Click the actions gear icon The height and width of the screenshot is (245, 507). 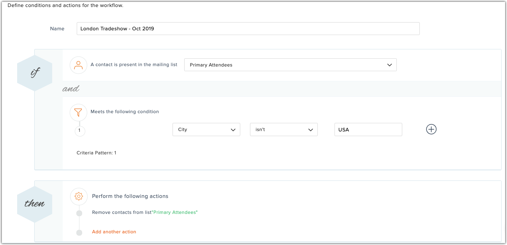tap(79, 196)
